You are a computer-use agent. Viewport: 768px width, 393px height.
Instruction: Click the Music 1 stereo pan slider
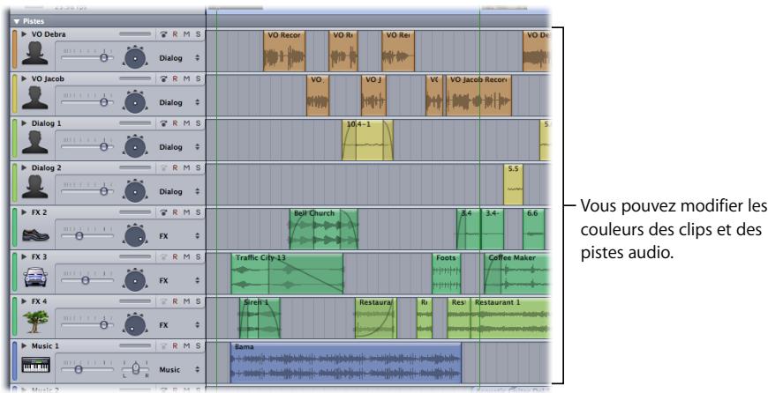(x=136, y=368)
